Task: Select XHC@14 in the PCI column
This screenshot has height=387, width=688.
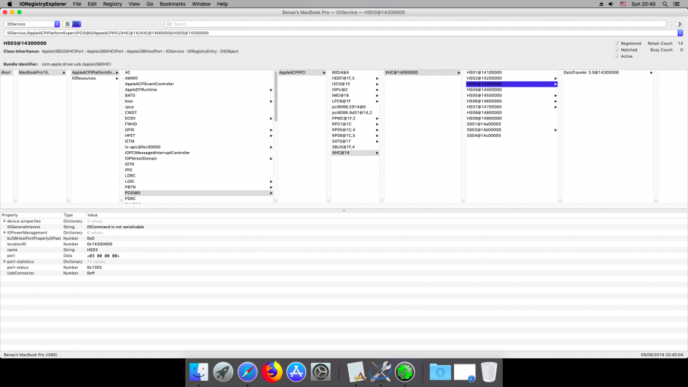Action: tap(355, 153)
